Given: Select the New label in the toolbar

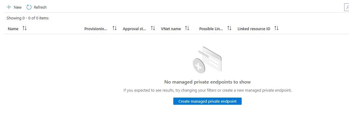Looking at the screenshot, I should pos(18,7).
